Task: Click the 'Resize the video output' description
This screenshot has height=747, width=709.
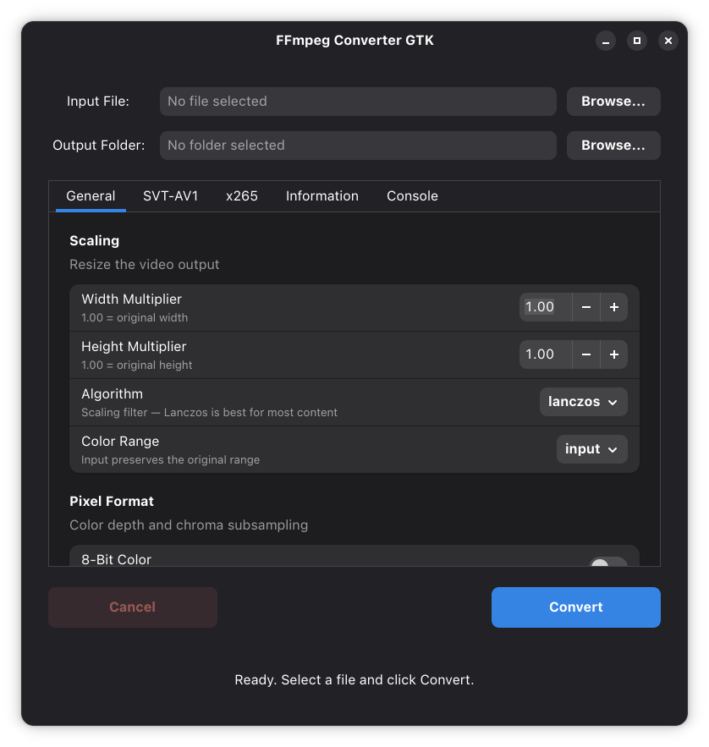Action: (x=145, y=265)
